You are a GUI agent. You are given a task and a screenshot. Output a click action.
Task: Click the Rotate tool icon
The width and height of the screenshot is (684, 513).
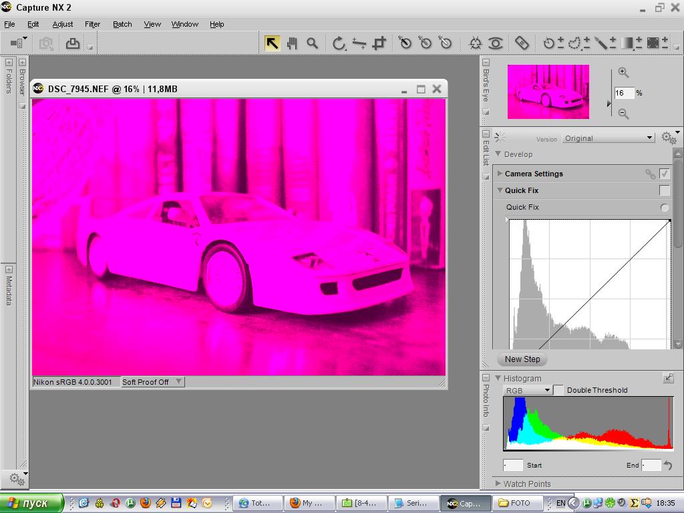(339, 43)
